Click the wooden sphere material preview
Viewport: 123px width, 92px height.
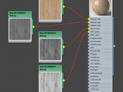point(101,8)
